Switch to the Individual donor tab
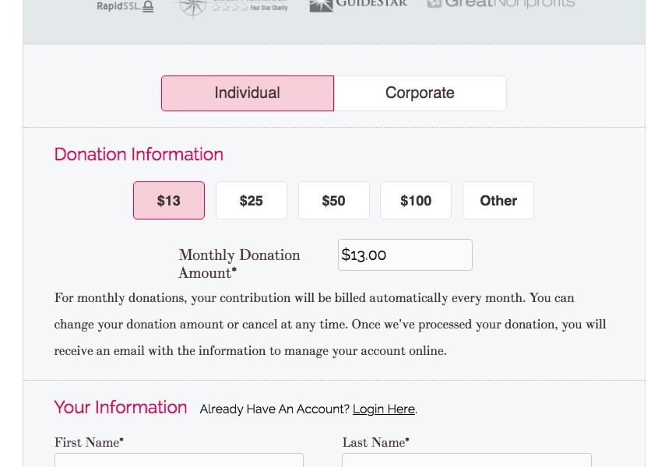Viewport: 665px width, 467px height. coord(248,93)
